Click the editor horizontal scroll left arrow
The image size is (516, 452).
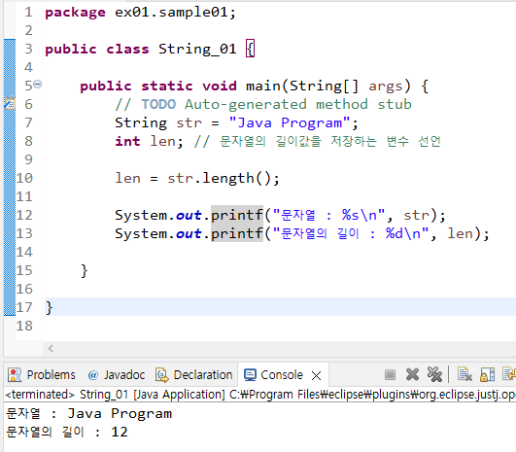(51, 348)
